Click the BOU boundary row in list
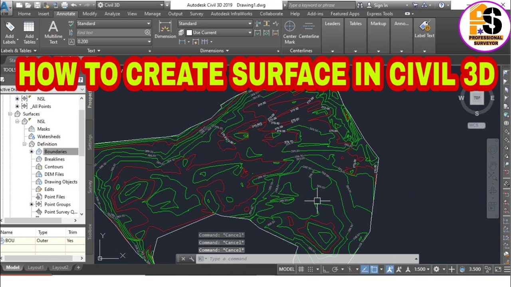The image size is (511, 287). point(42,241)
